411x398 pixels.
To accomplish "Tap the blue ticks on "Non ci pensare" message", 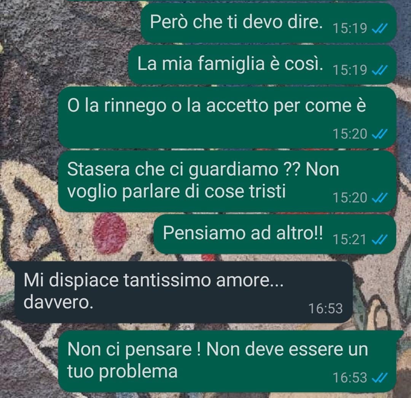I will coord(379,377).
